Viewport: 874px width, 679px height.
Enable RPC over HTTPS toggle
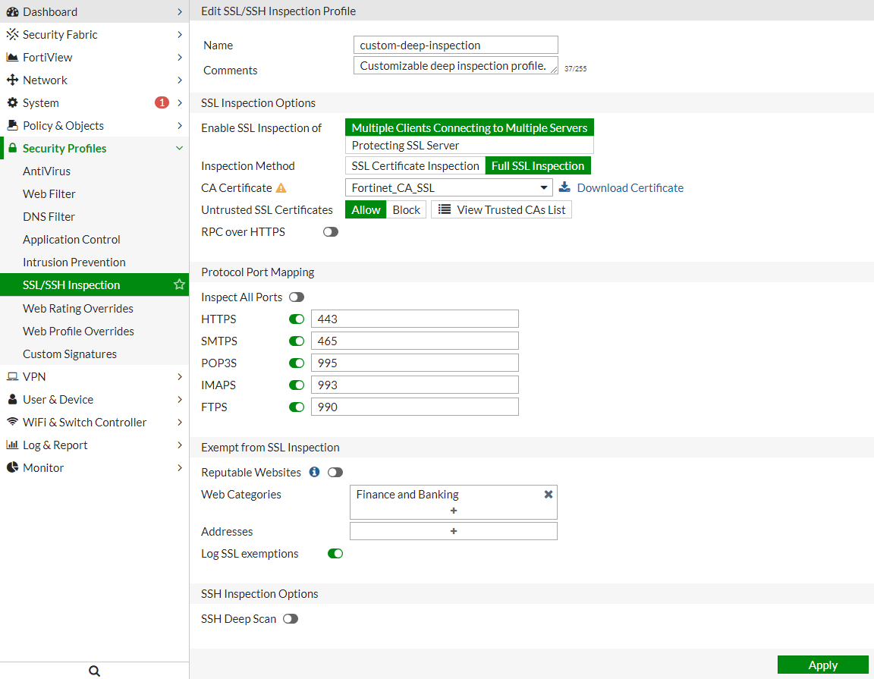point(331,232)
